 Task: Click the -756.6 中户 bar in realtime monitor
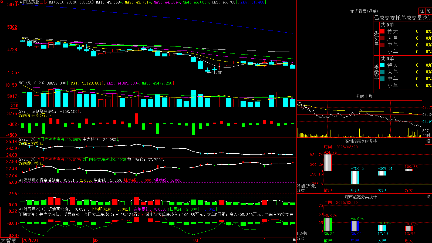coord(355,177)
